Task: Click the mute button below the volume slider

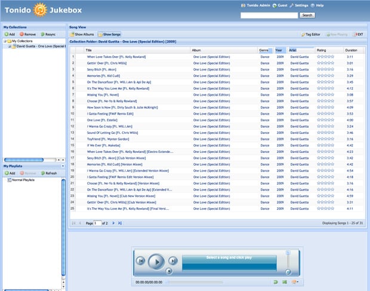Action: [x=288, y=272]
